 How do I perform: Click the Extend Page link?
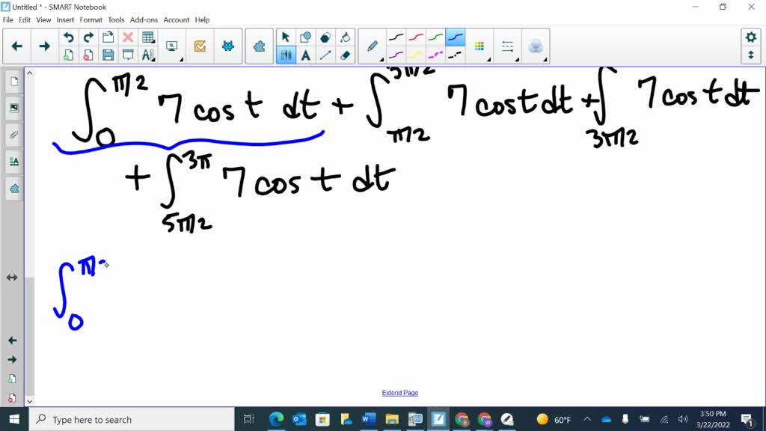(x=400, y=392)
